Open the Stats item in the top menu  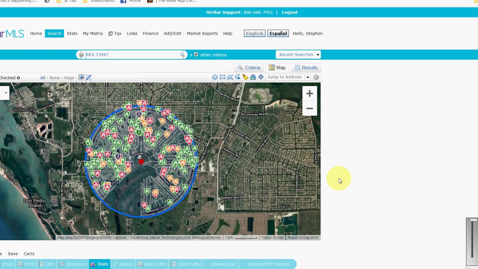pos(72,33)
